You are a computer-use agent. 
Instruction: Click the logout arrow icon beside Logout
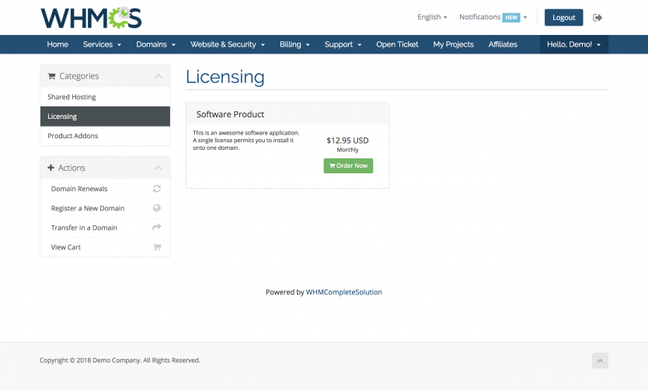pos(597,17)
